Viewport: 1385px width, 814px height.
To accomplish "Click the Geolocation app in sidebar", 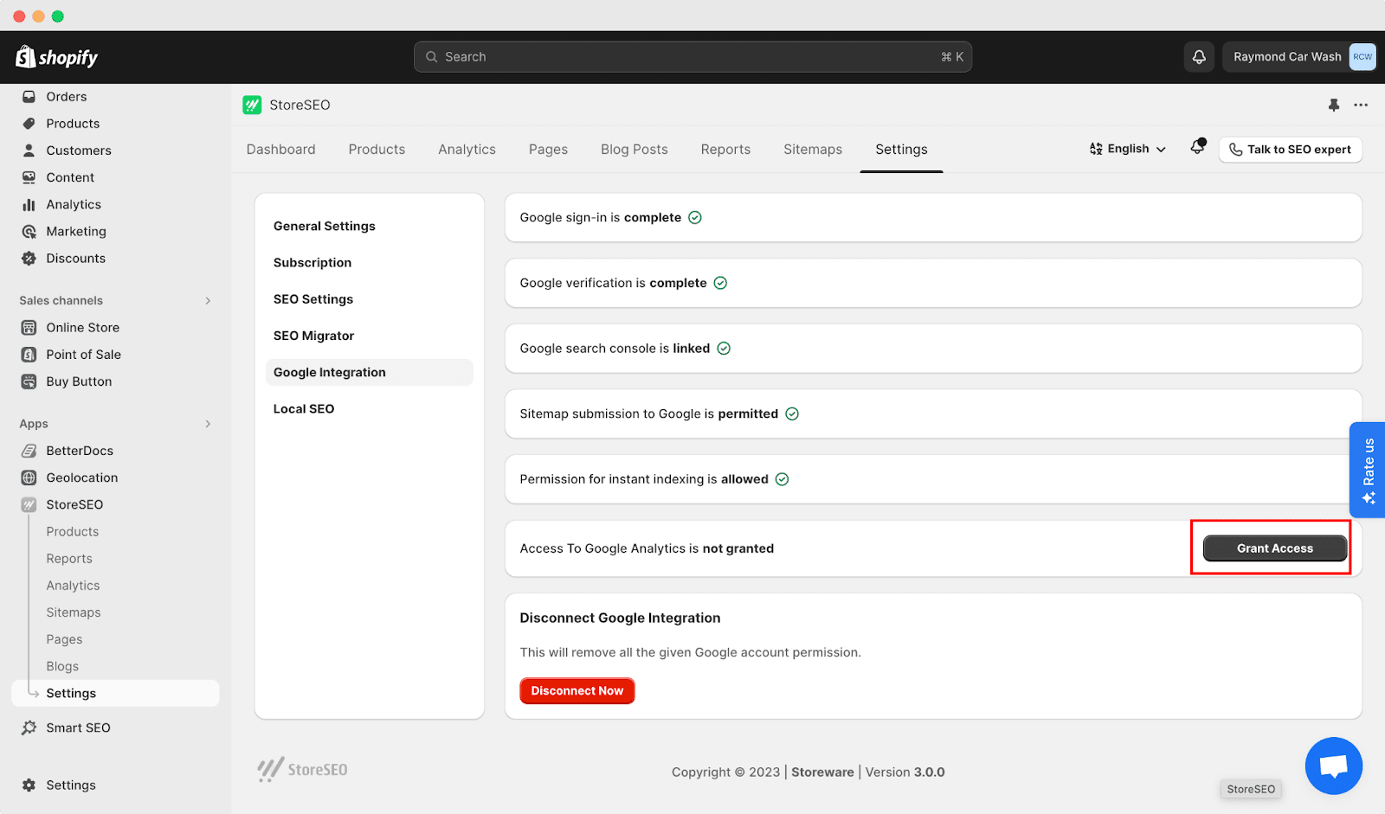I will [81, 478].
